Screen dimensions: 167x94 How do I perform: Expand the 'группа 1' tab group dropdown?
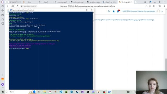click(18, 2)
